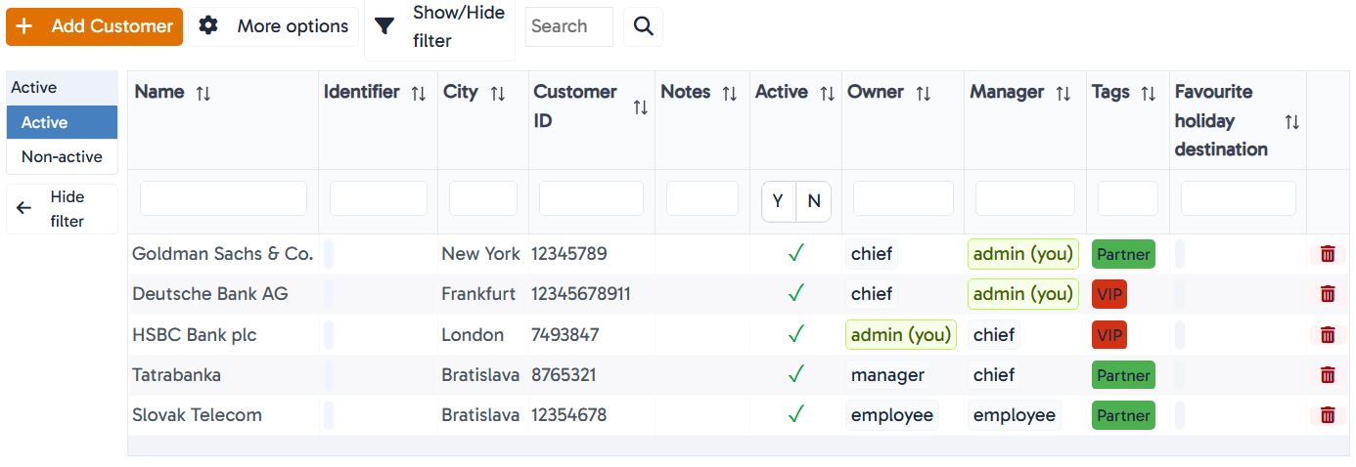1356x467 pixels.
Task: Delete the HSBC Bank plc row
Action: pos(1328,335)
